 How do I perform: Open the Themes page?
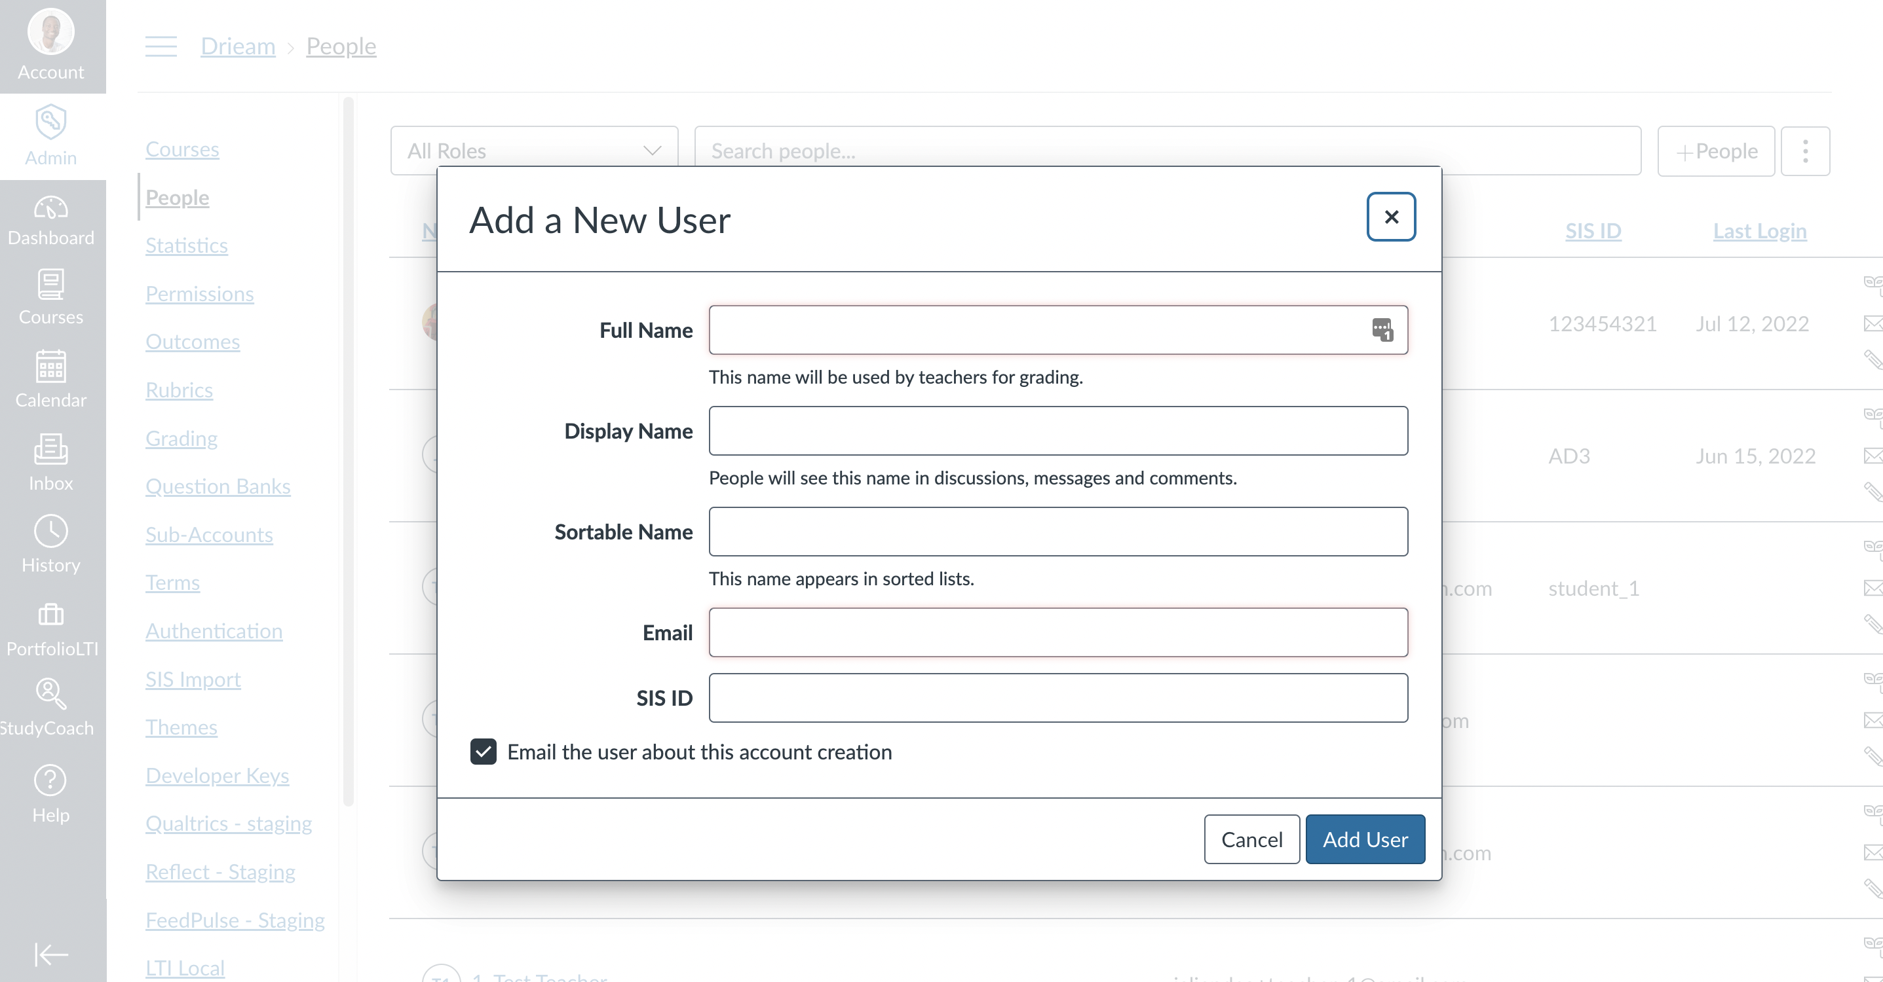(181, 728)
